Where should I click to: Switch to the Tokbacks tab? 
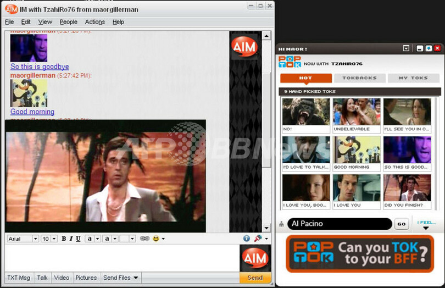(359, 78)
